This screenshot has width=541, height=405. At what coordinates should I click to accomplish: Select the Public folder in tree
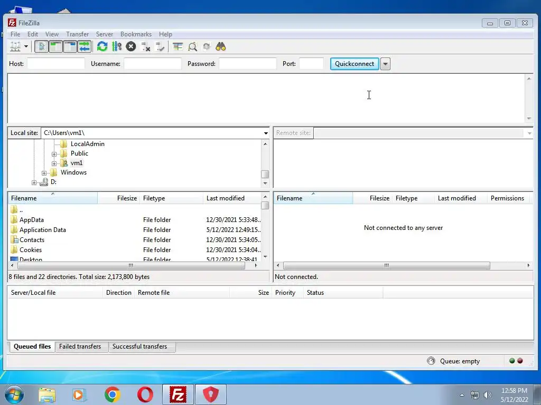click(79, 153)
